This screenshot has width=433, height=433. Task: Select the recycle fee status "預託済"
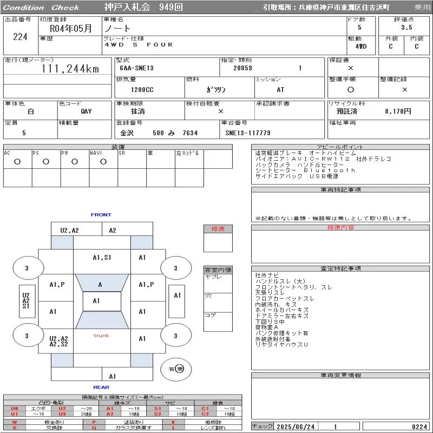tap(347, 111)
